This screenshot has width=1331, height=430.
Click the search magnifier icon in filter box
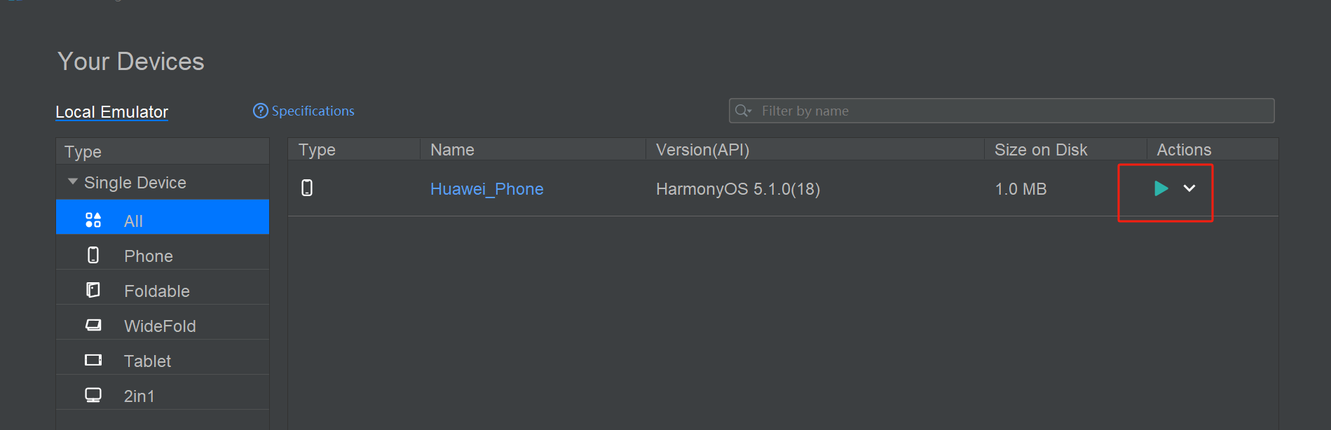742,111
